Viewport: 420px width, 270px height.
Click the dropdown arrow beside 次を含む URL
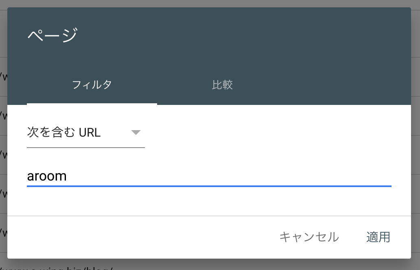(136, 133)
